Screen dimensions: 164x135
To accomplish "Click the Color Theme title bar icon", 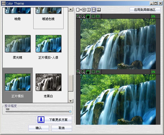I will click(3, 3).
